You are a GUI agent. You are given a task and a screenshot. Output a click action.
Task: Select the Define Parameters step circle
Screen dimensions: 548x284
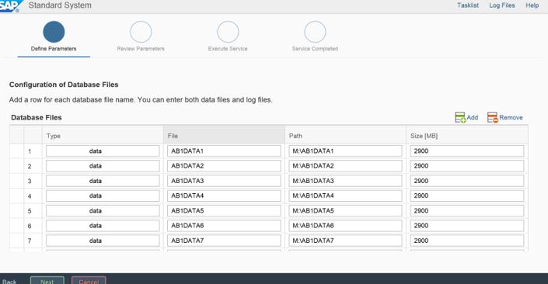(x=54, y=32)
